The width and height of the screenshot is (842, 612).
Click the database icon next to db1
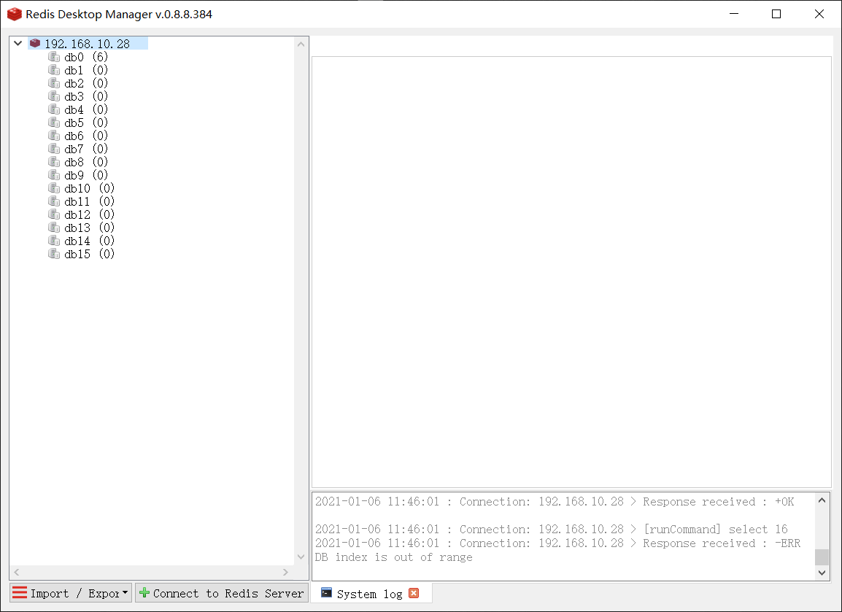[x=54, y=70]
